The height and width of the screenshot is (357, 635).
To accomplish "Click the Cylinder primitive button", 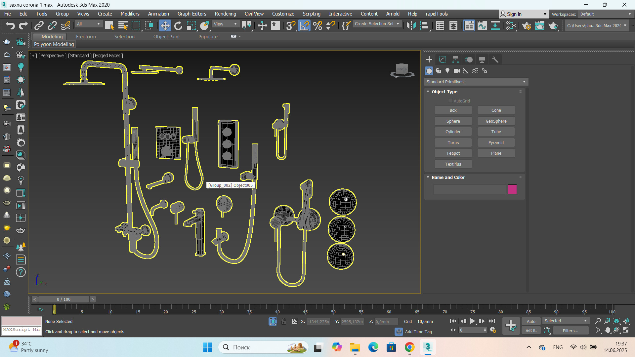I will pyautogui.click(x=453, y=132).
